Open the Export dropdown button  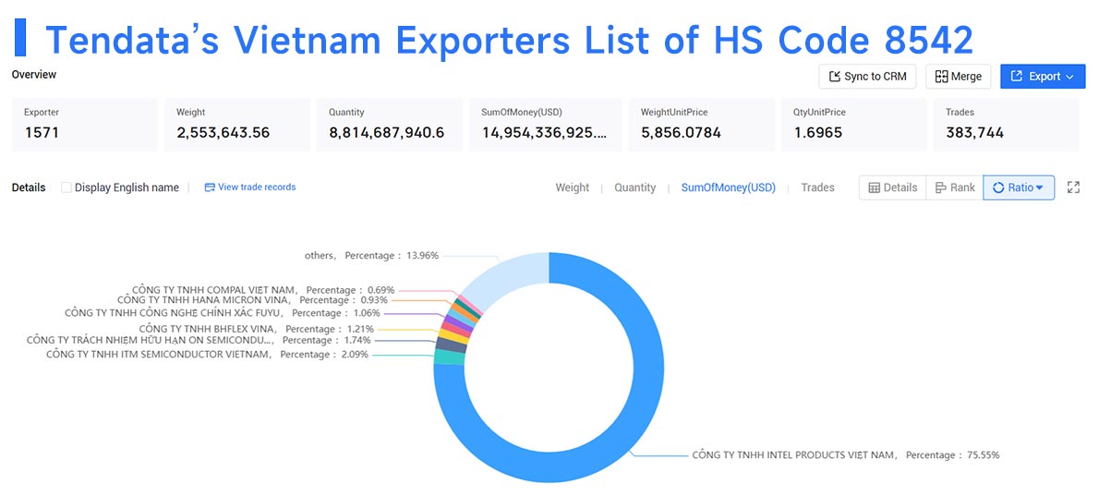point(1043,77)
